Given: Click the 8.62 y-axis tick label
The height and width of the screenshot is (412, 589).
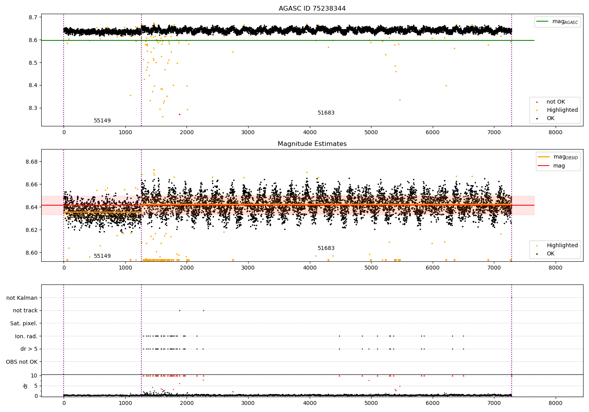Looking at the screenshot, I should click(31, 230).
